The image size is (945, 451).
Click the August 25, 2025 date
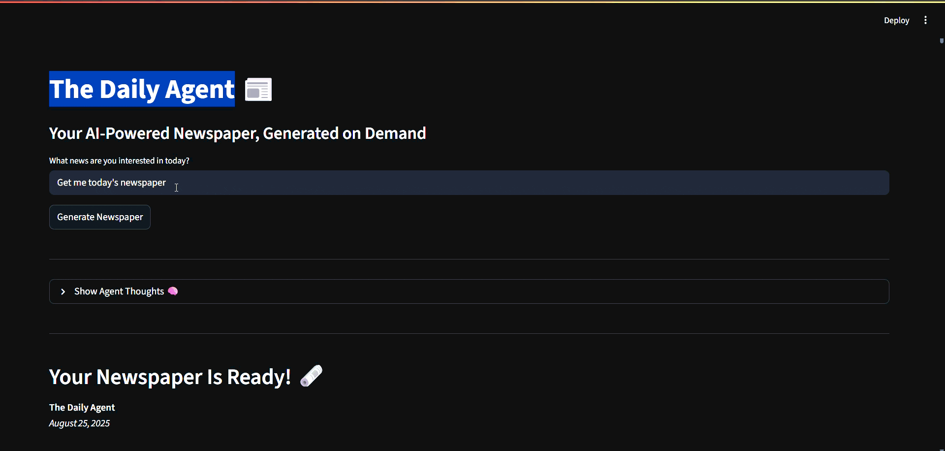[x=79, y=423]
